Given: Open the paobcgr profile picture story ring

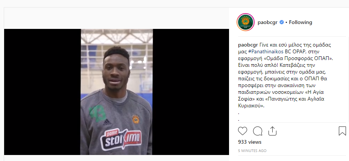Looking at the screenshot, I should coord(246,22).
